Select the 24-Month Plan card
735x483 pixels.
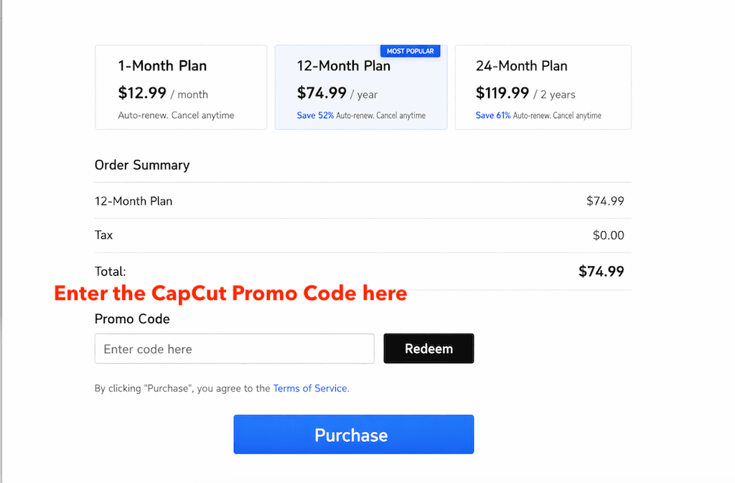coord(543,86)
